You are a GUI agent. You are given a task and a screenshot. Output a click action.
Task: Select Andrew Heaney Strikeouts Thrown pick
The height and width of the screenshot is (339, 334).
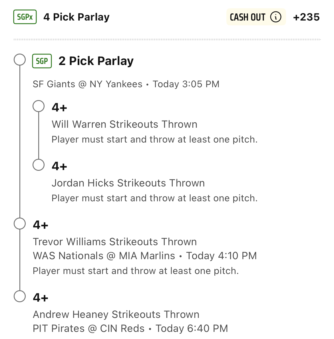click(116, 314)
